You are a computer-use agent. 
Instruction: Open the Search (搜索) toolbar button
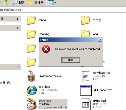click(x=18, y=2)
